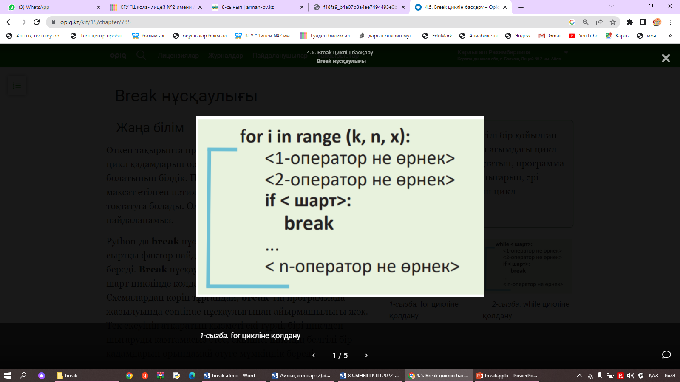Open the Windows Start menu
This screenshot has height=382, width=680.
tap(8, 376)
